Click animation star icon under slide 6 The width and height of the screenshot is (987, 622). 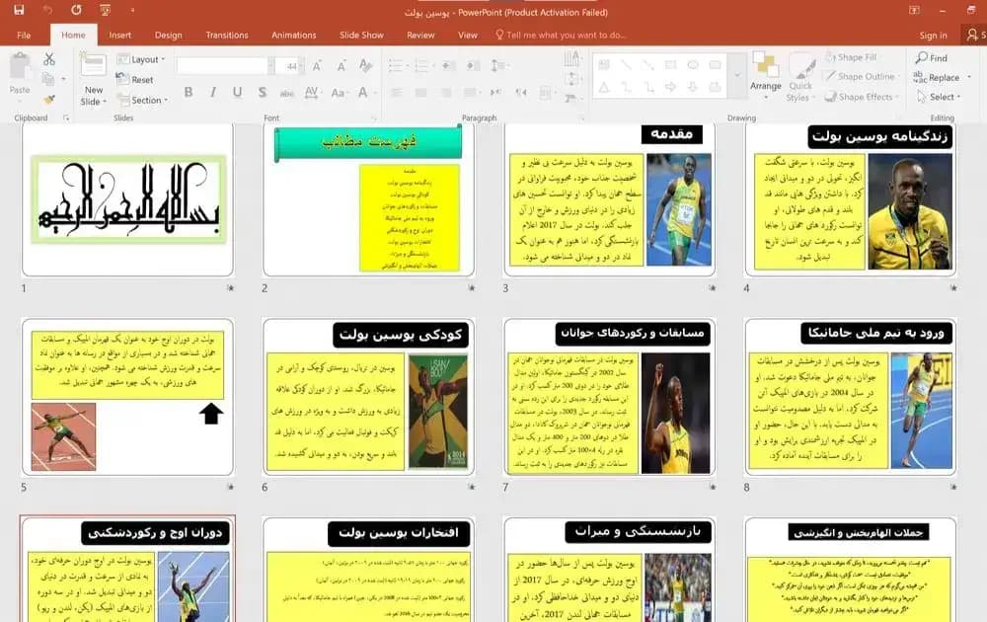click(472, 487)
